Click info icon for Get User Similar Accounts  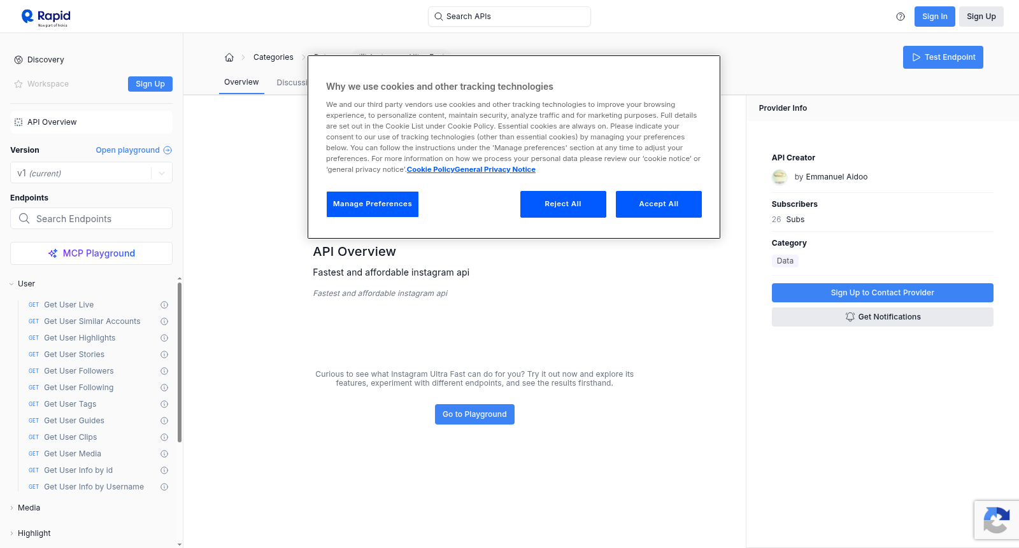coord(164,321)
